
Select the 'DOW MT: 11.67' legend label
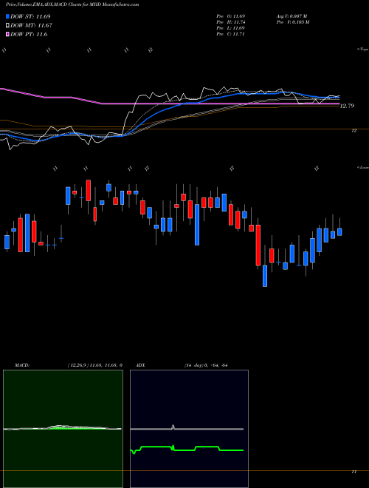point(31,26)
